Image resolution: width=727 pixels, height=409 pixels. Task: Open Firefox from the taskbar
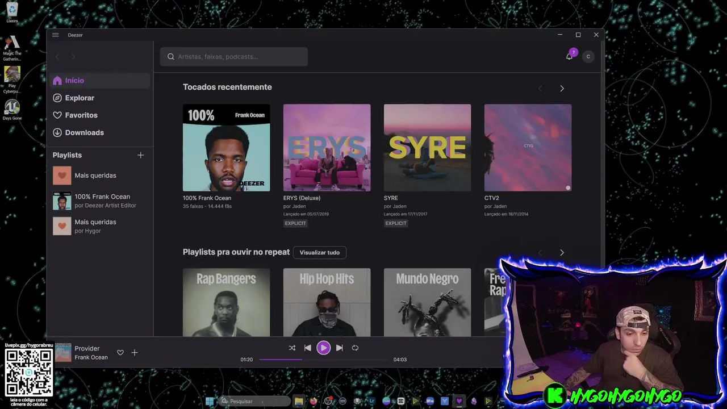coord(314,401)
